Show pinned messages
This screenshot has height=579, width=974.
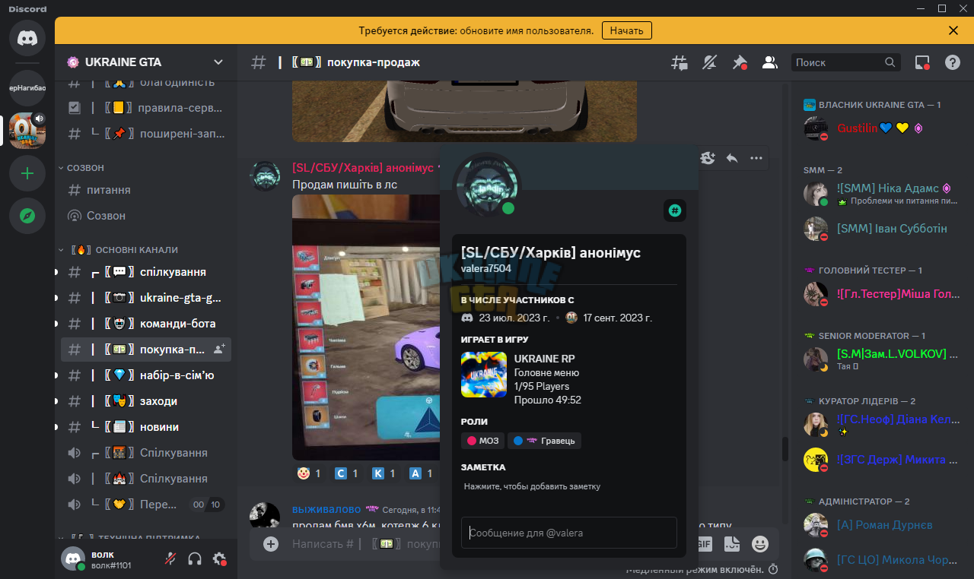click(x=740, y=62)
